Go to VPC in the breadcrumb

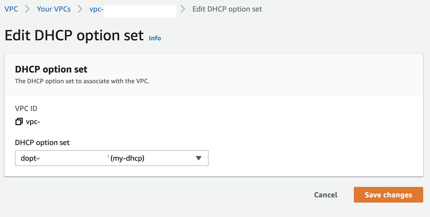point(11,9)
